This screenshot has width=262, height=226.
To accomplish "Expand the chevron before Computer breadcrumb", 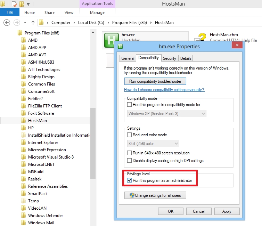I will (x=48, y=23).
